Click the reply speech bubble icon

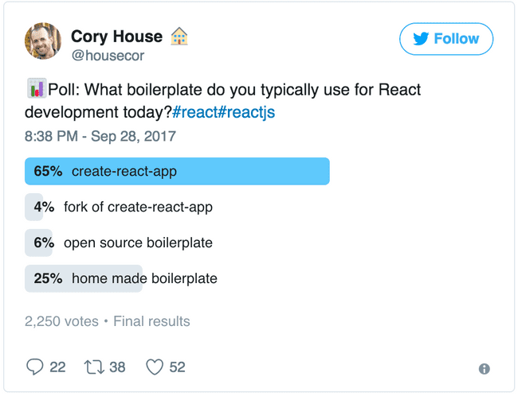[x=34, y=367]
